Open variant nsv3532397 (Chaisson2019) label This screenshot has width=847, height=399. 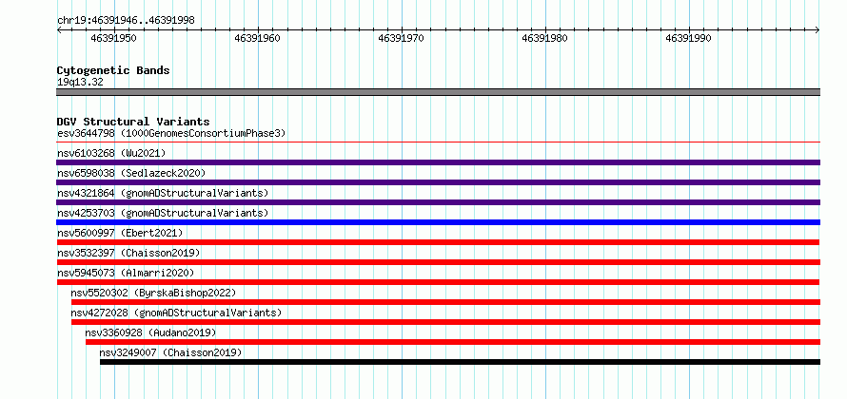coord(128,253)
